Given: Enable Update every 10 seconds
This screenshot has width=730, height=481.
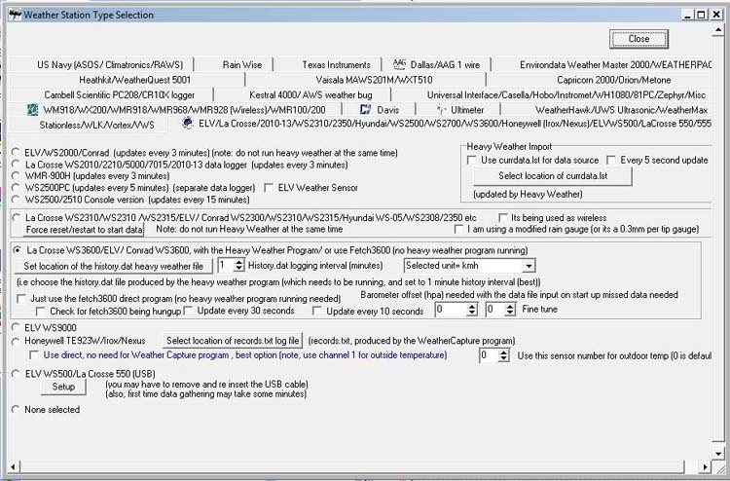Looking at the screenshot, I should click(317, 311).
